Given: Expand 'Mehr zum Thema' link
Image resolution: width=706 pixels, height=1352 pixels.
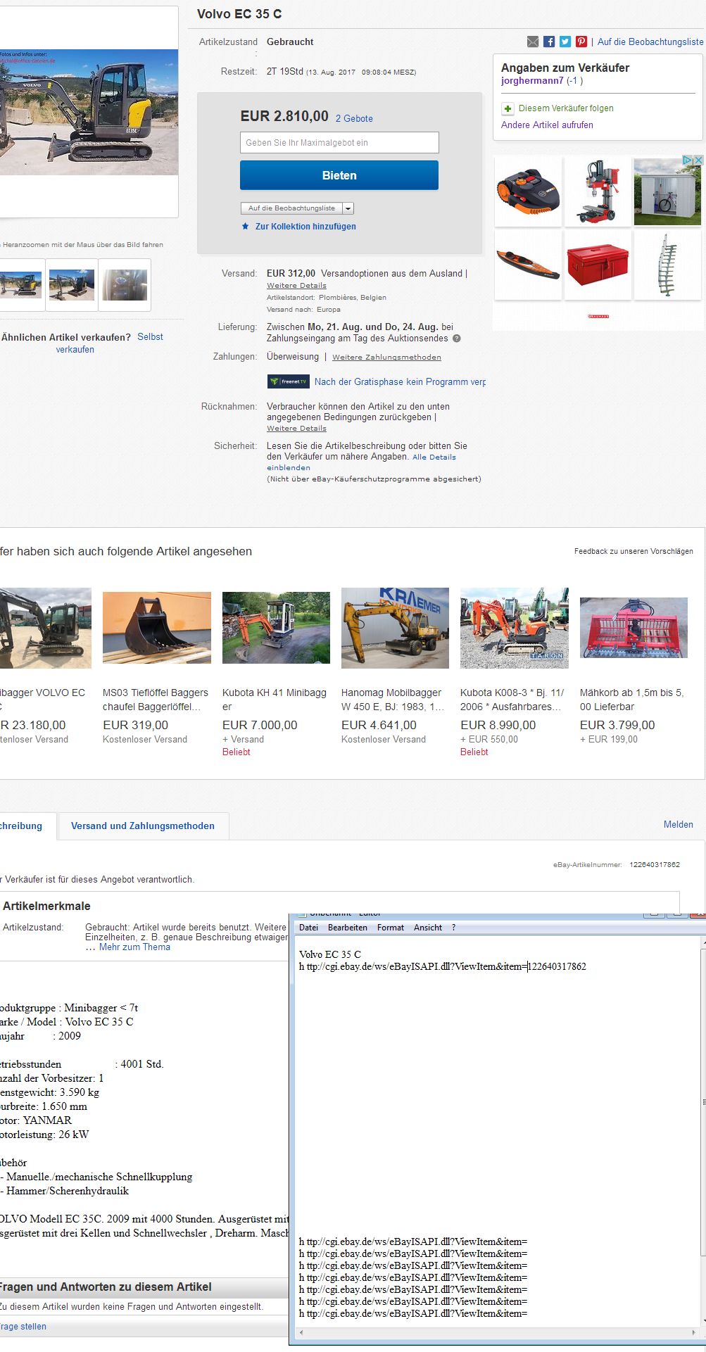Looking at the screenshot, I should point(134,947).
